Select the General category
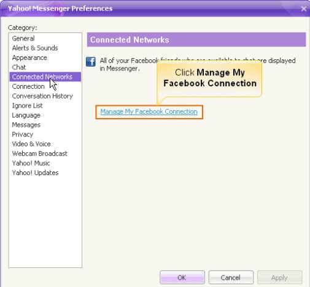310x287 pixels. coord(45,39)
